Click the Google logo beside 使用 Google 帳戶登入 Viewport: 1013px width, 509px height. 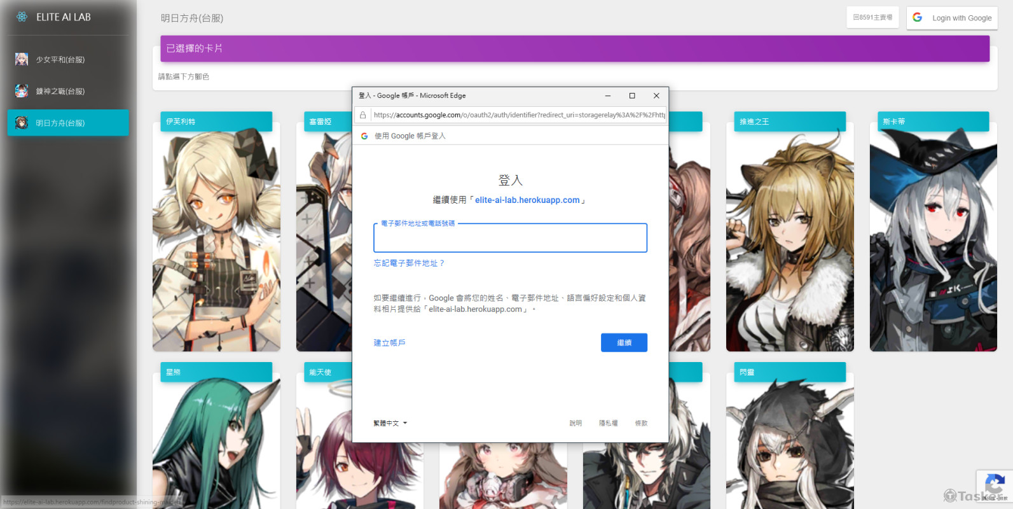[364, 136]
